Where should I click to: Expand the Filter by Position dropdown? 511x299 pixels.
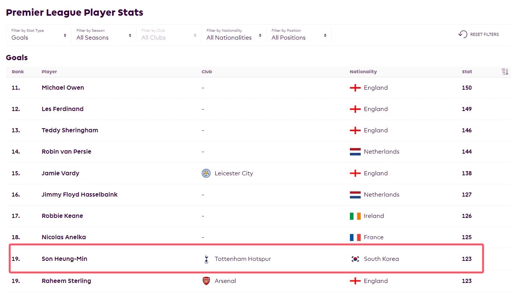(299, 35)
